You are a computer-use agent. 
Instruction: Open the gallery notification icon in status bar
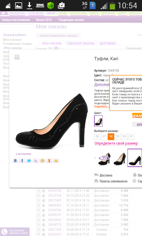click(x=18, y=6)
